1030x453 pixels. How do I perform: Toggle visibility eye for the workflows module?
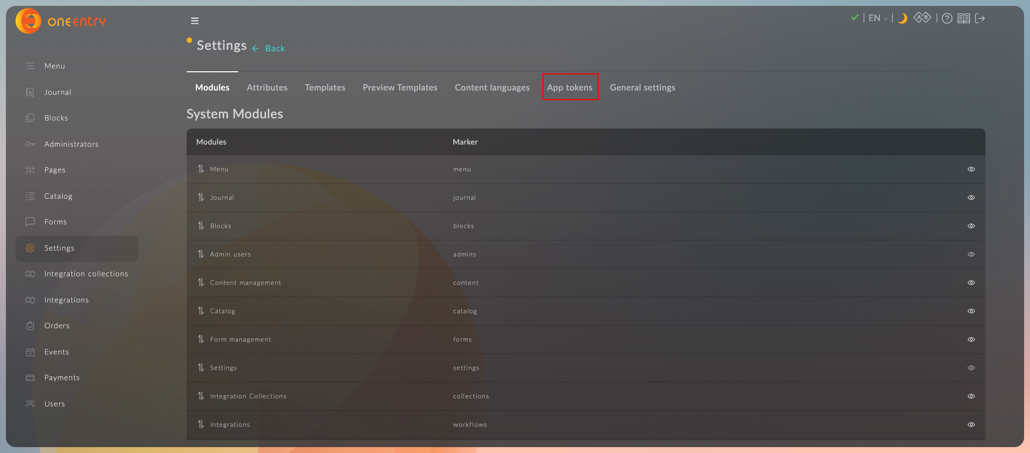pos(971,425)
